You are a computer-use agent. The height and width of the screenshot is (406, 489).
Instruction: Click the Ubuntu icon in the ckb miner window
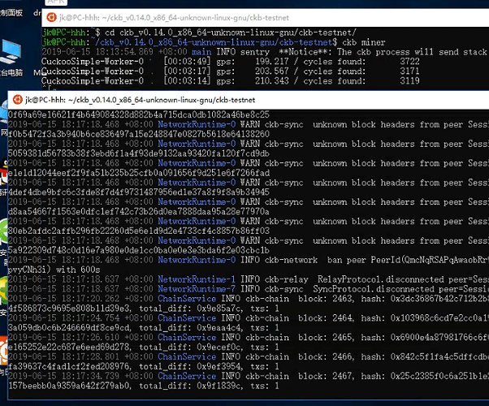51,18
